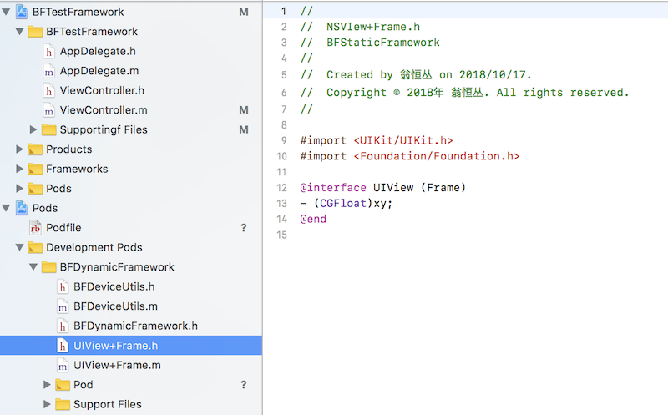Click the BFTestFramework project icon
The image size is (668, 415).
click(x=22, y=12)
